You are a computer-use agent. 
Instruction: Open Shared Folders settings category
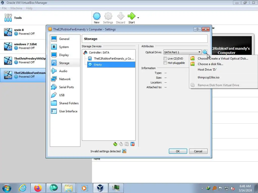[x=65, y=103]
